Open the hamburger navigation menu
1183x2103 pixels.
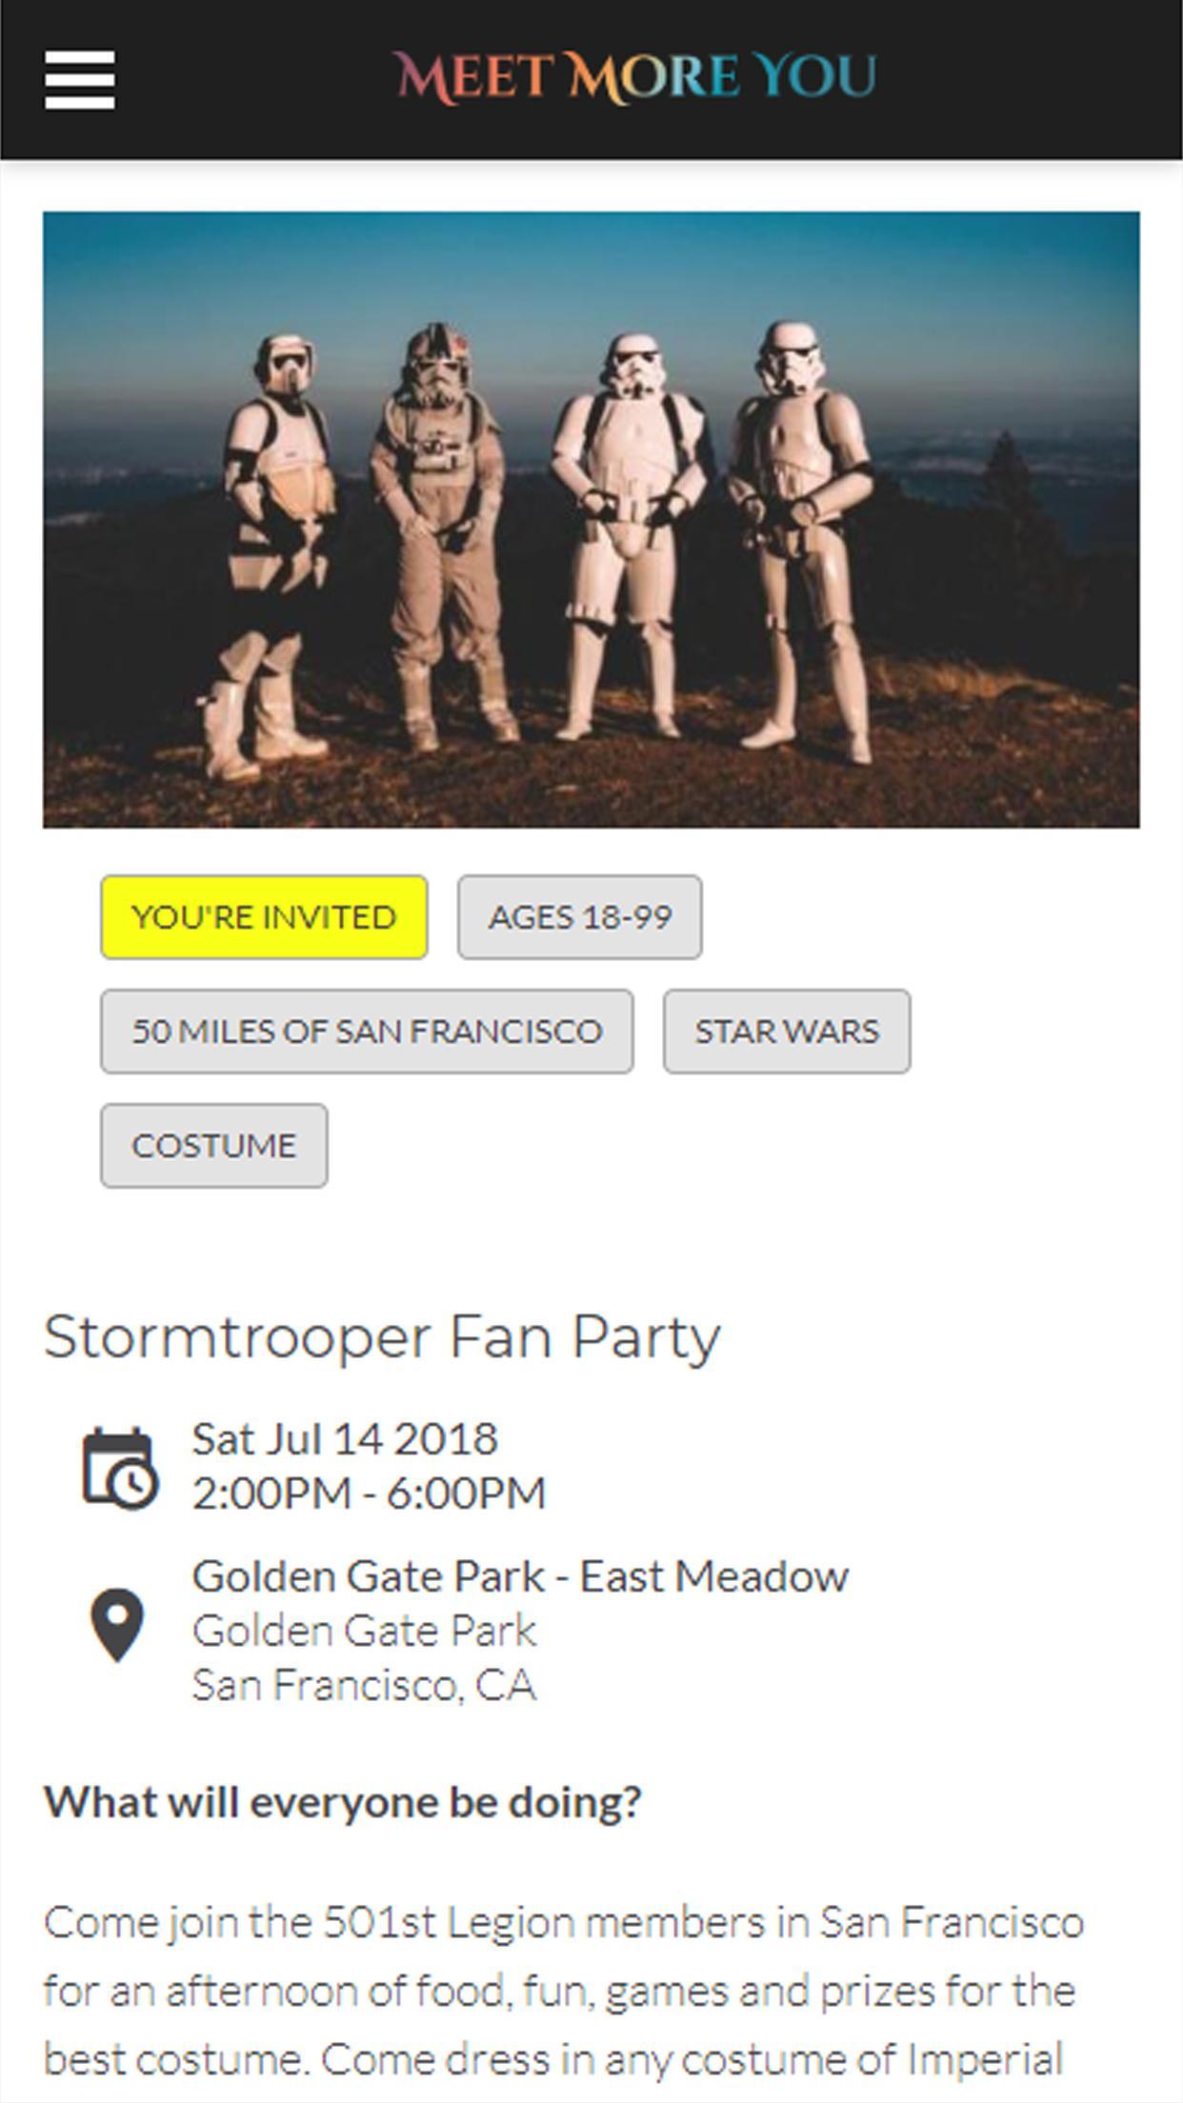click(80, 80)
